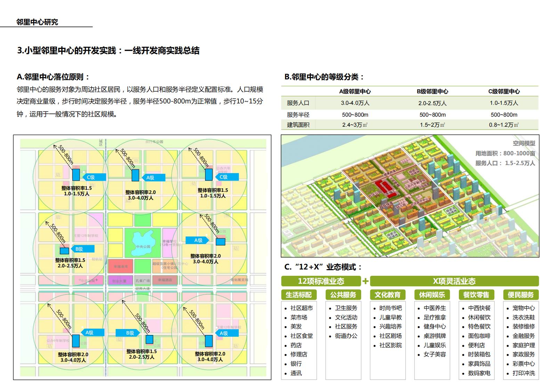Select the 服务人口 row label
552x391 pixels.
(298, 103)
